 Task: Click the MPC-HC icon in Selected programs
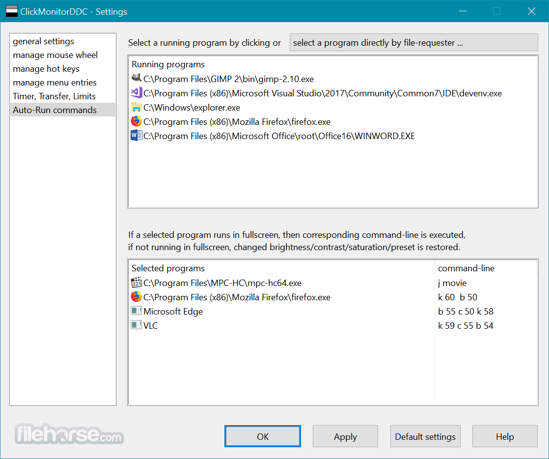tap(136, 282)
